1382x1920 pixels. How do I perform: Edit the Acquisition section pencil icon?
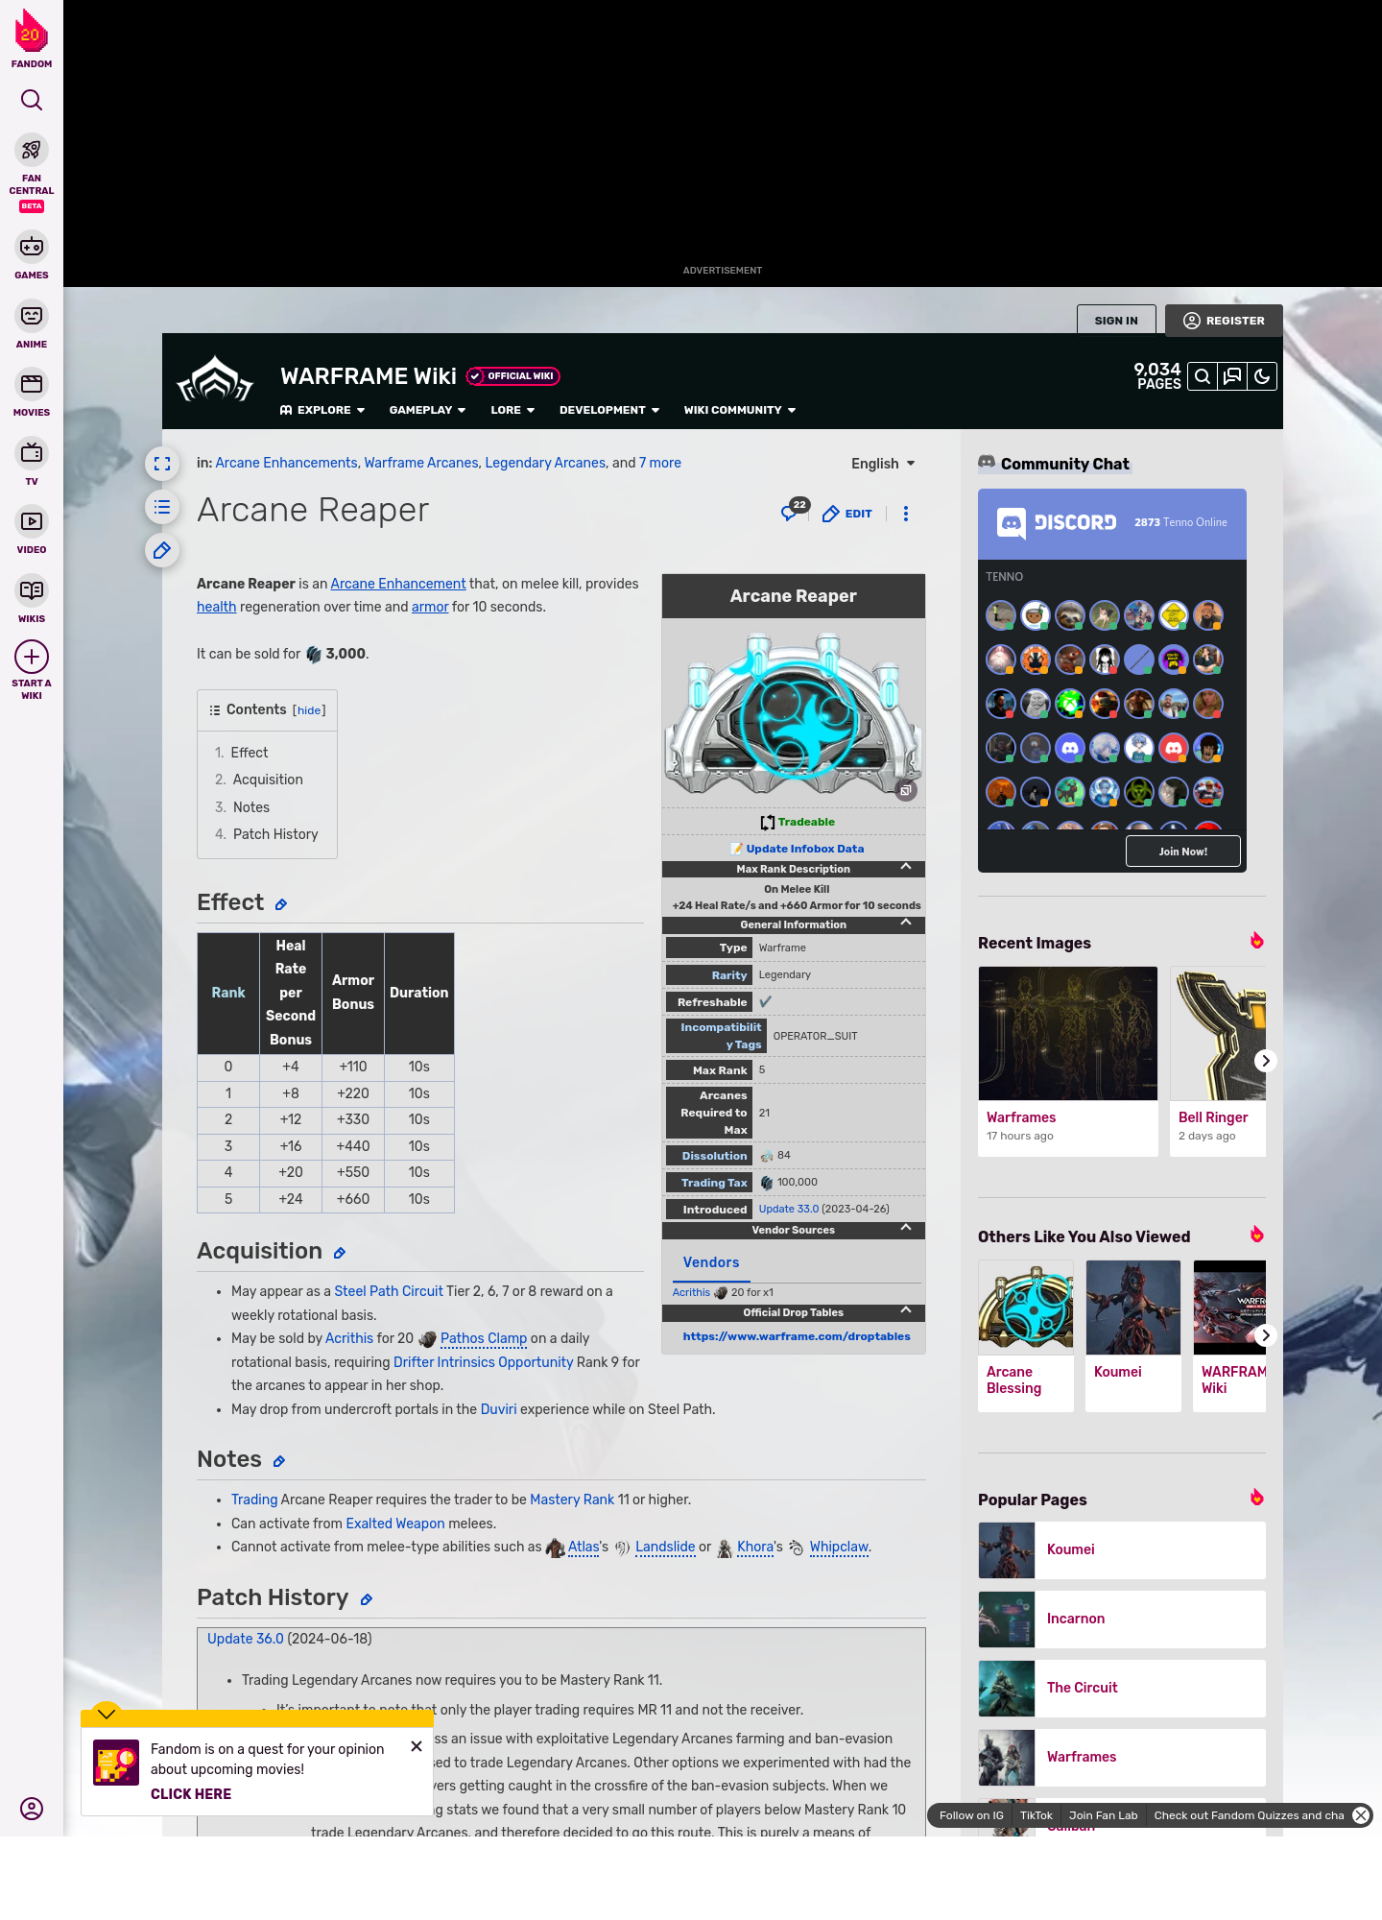click(x=340, y=1253)
